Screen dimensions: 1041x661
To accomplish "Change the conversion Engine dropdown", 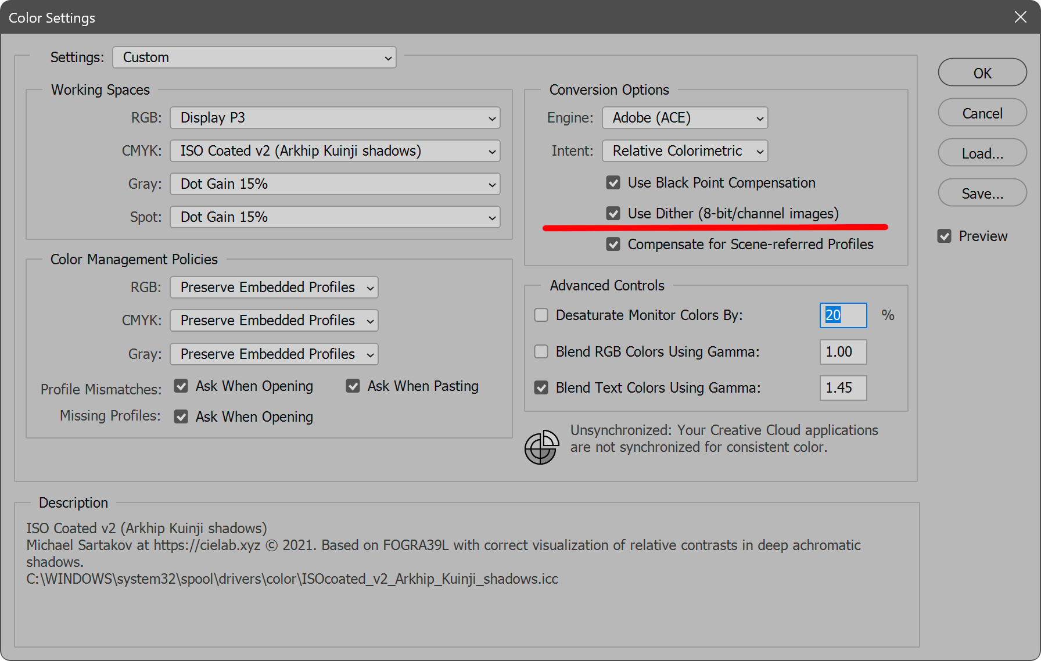I will [685, 118].
